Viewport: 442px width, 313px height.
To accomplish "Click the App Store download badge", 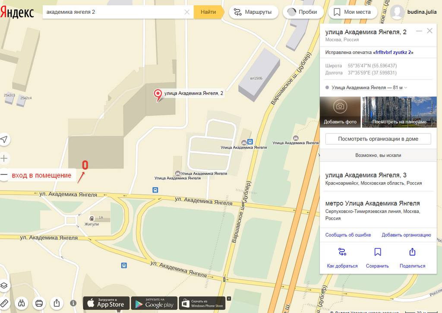I will tap(106, 303).
